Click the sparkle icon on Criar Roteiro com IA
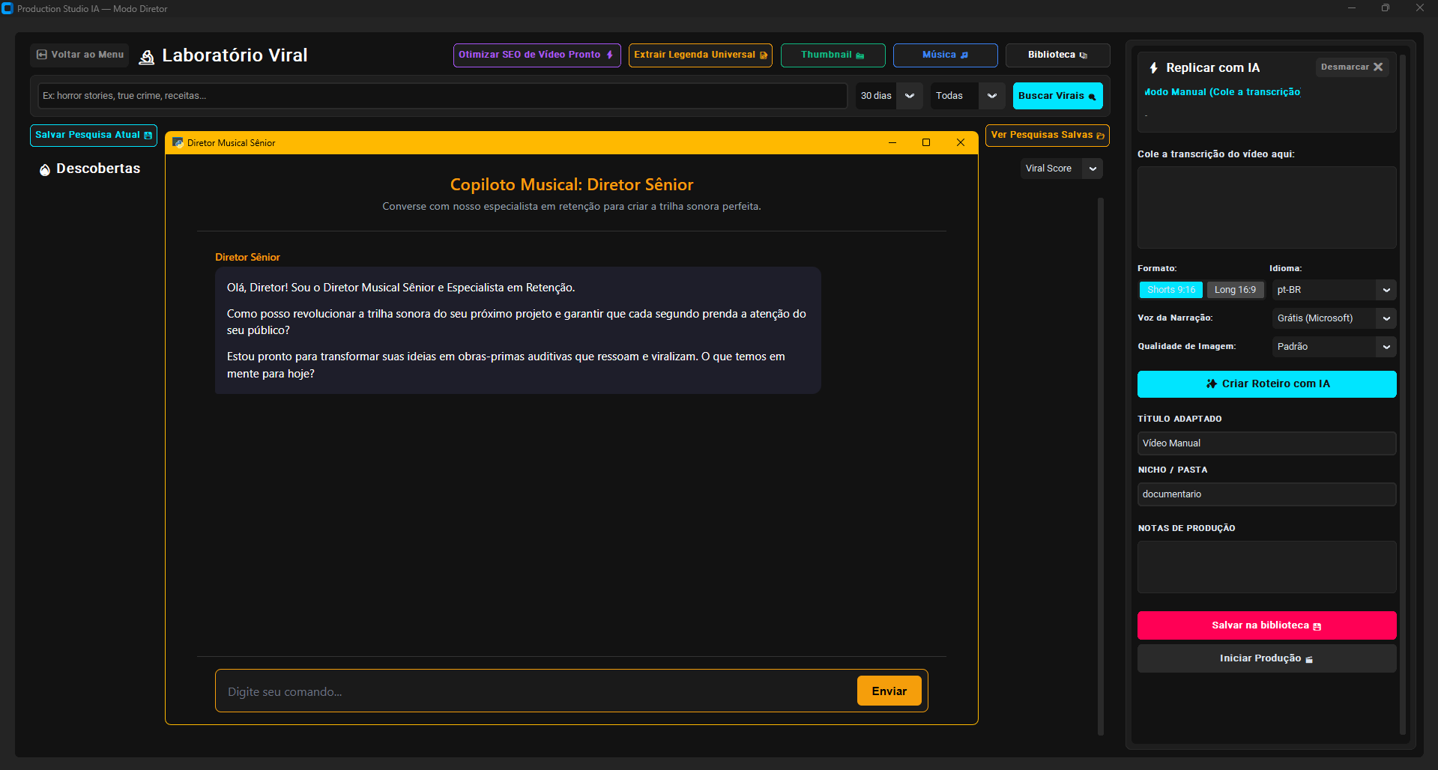The image size is (1438, 770). 1211,384
